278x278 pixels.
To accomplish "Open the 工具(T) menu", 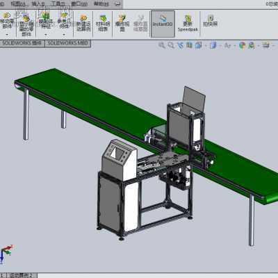I will [58, 3].
